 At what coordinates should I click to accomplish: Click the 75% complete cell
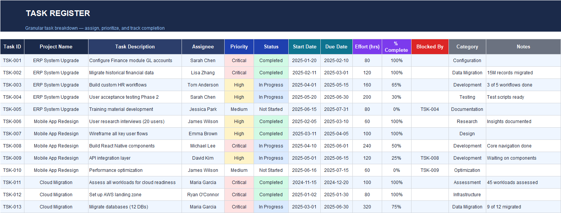(397, 207)
